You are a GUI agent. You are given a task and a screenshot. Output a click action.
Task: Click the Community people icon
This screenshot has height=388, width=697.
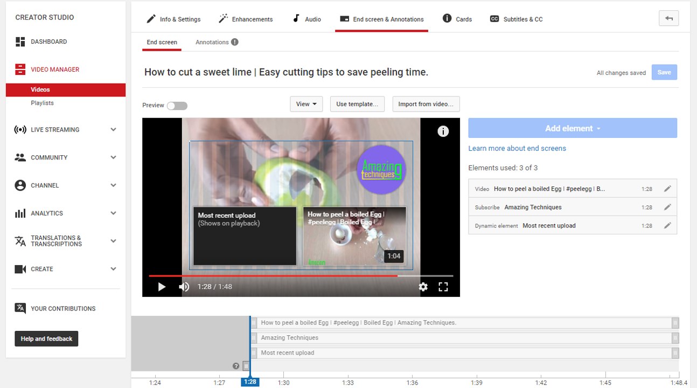coord(20,157)
